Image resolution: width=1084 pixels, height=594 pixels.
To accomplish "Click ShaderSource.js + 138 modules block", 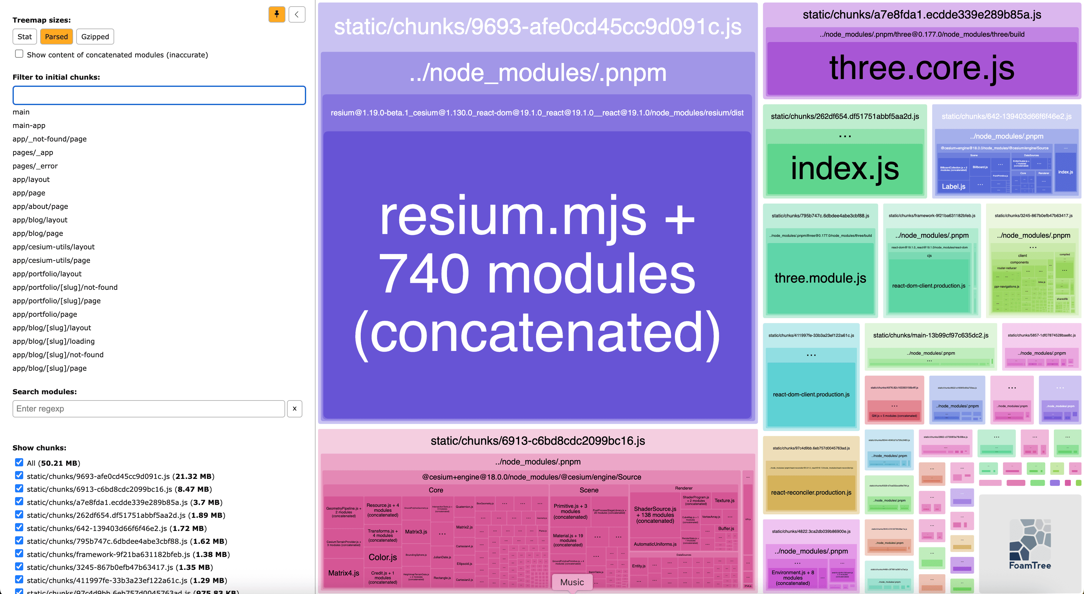I will point(655,514).
